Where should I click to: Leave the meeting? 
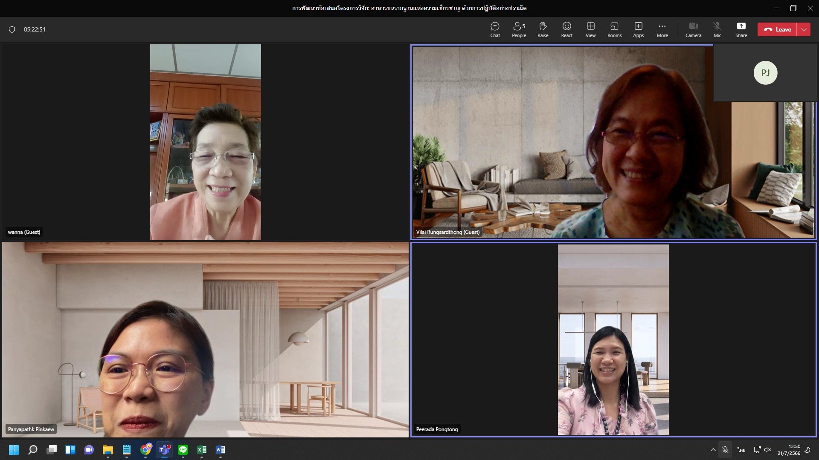click(x=777, y=29)
